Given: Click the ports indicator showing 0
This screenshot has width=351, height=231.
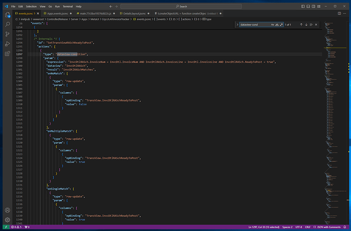Looking at the screenshot, I should coord(27,227).
